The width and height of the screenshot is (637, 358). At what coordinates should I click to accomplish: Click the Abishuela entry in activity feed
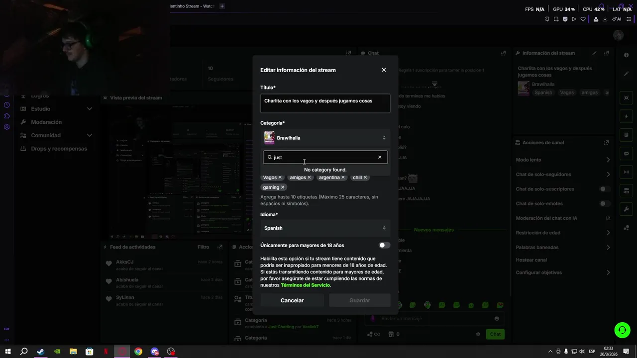point(163,283)
